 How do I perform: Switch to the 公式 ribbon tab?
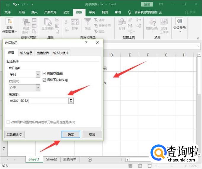(66, 12)
